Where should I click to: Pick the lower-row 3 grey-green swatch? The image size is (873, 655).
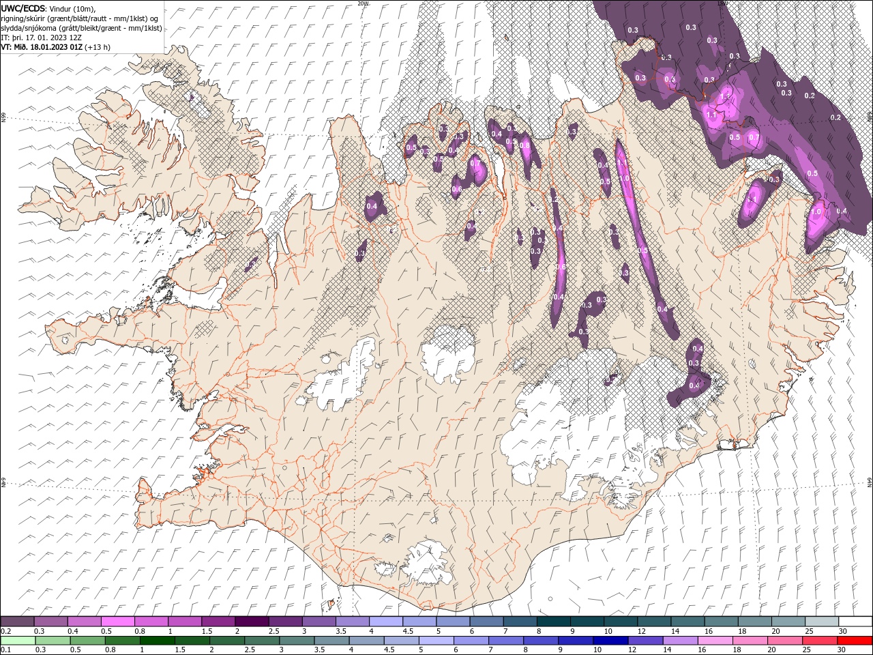pyautogui.click(x=297, y=641)
